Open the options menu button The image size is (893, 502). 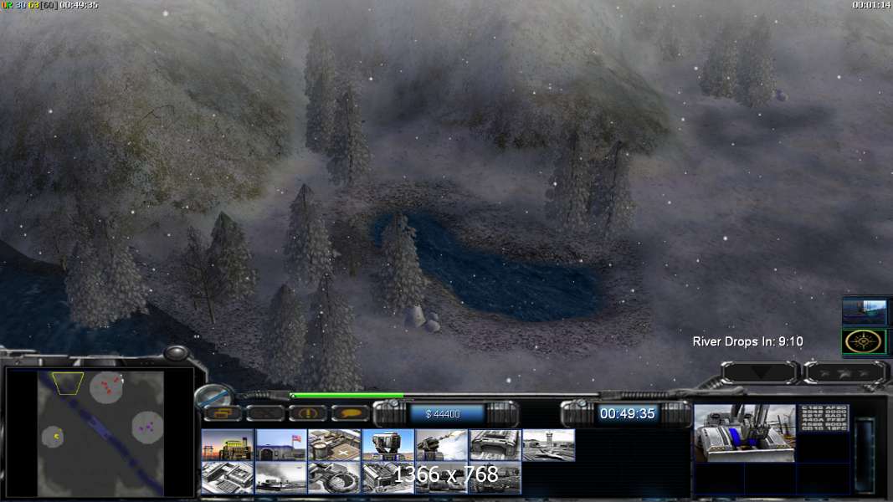click(223, 413)
